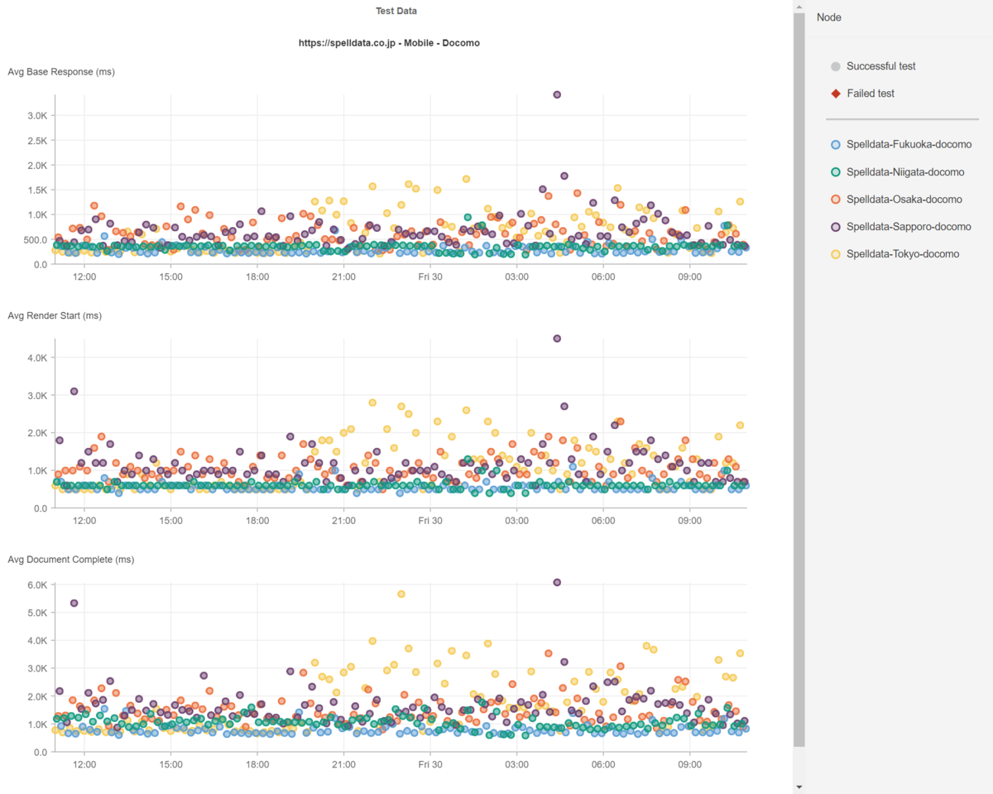Click the purple Spelldata-Sapporo-docomo legend marker
The image size is (993, 794).
coord(836,227)
